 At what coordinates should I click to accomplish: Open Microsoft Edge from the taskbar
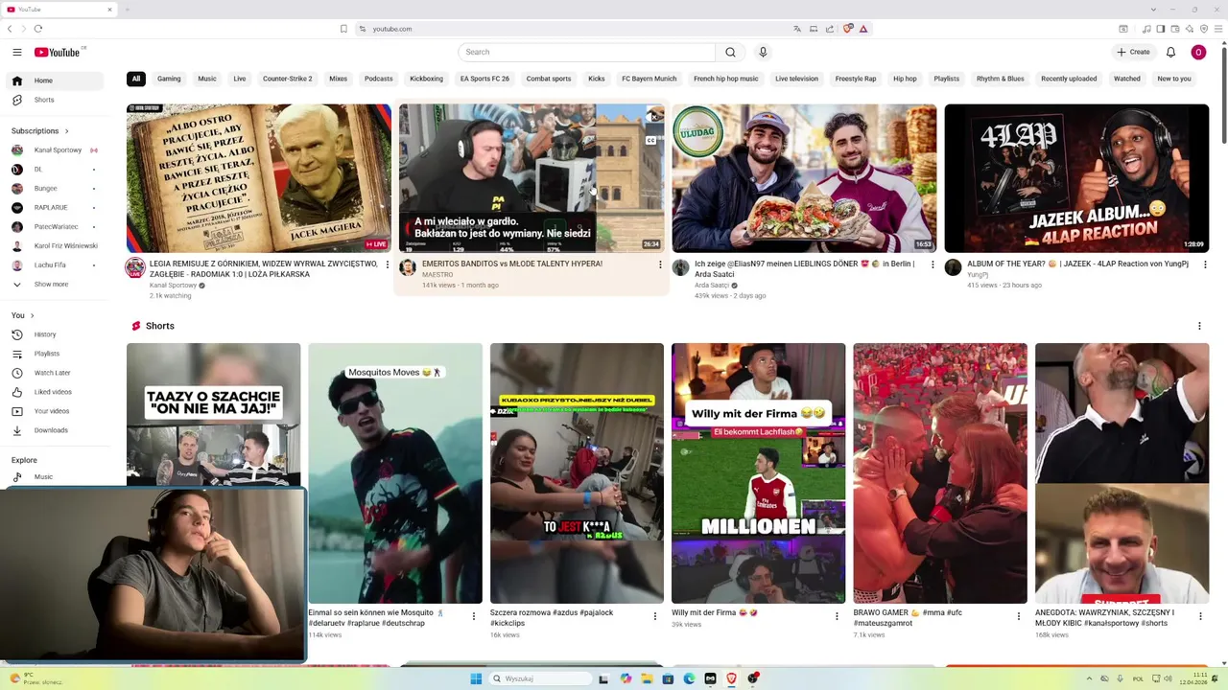tap(689, 678)
